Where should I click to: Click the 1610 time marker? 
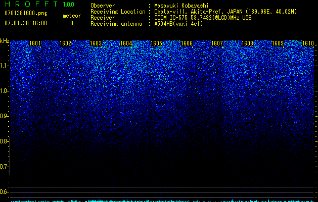[308, 43]
